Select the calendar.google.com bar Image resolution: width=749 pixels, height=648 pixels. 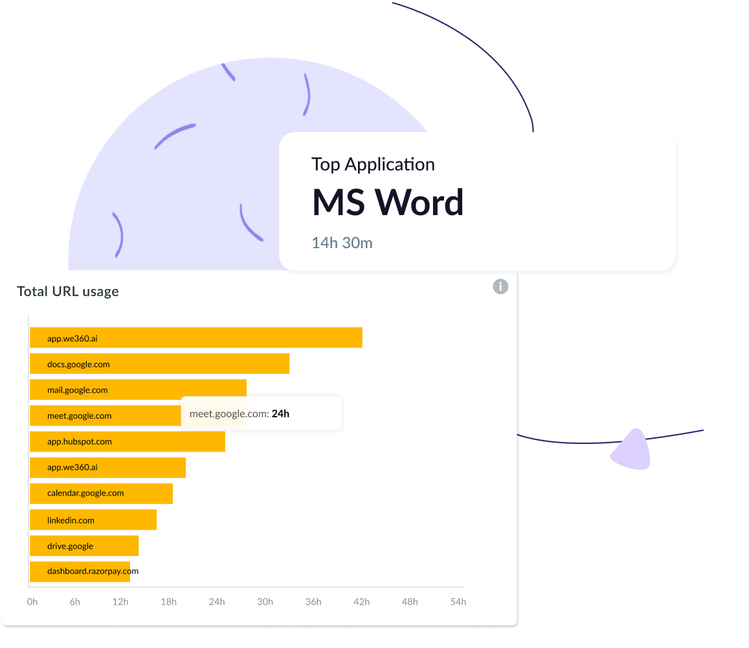coord(101,493)
